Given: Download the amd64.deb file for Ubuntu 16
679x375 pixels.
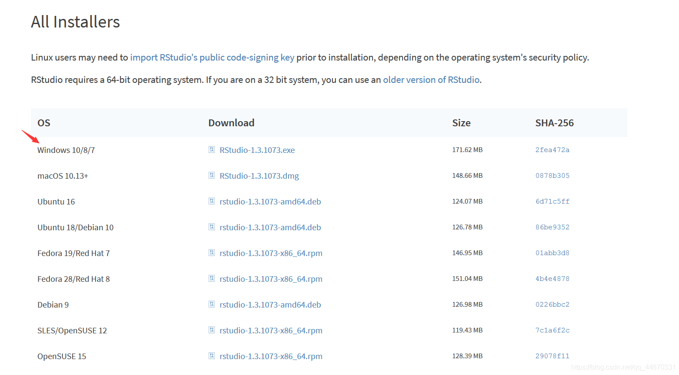Looking at the screenshot, I should [x=270, y=201].
